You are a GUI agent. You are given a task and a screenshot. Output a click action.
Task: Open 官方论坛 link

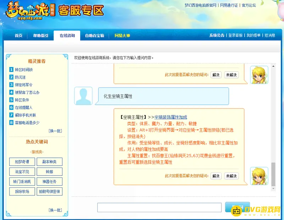[249, 5]
